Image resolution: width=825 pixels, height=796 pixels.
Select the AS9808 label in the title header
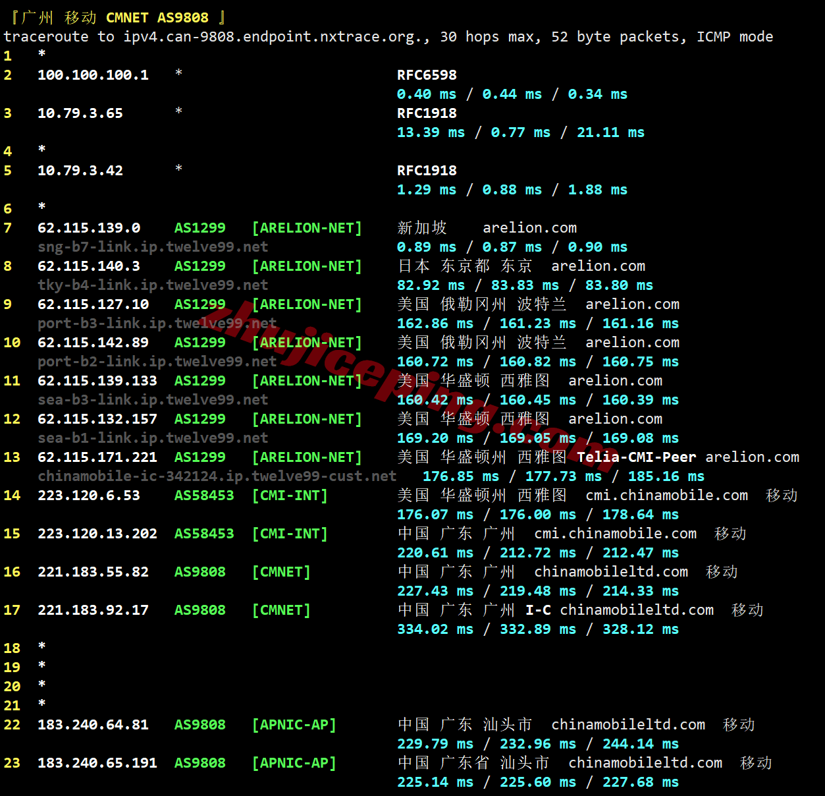pos(182,18)
